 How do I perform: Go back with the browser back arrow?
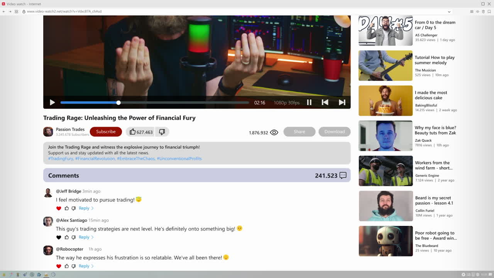[4, 12]
